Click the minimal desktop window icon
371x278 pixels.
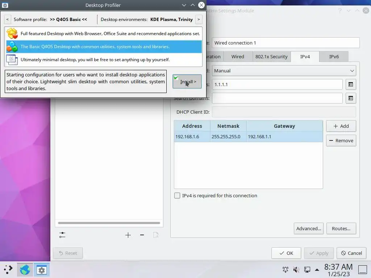pos(12,60)
